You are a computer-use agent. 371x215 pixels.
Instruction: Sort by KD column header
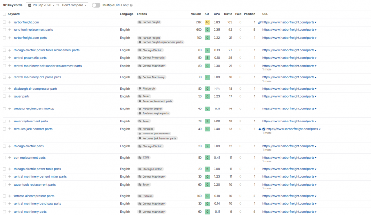[x=207, y=14]
